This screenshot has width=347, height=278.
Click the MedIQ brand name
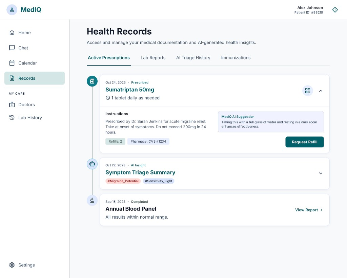coord(31,10)
